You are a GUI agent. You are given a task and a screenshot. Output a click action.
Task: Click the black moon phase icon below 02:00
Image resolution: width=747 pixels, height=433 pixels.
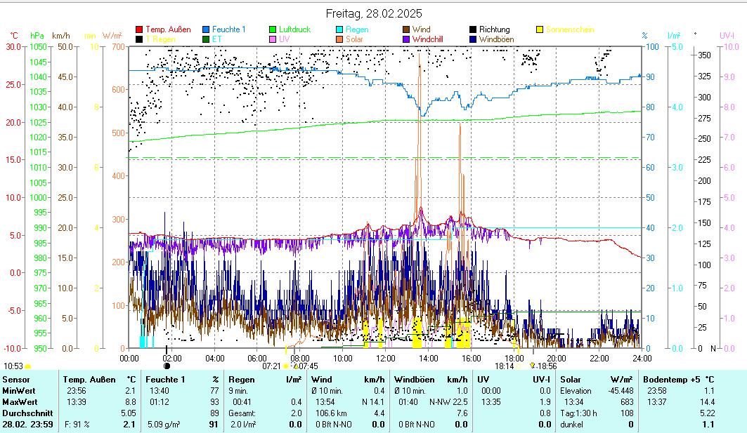click(x=167, y=366)
